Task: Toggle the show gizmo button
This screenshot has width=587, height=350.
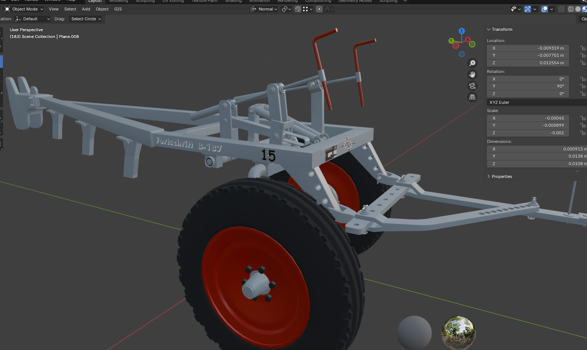Action: (x=528, y=9)
